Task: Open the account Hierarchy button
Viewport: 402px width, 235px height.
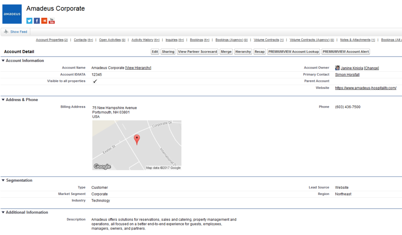Action: [243, 52]
